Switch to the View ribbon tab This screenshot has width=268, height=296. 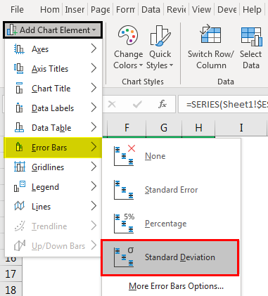point(201,10)
